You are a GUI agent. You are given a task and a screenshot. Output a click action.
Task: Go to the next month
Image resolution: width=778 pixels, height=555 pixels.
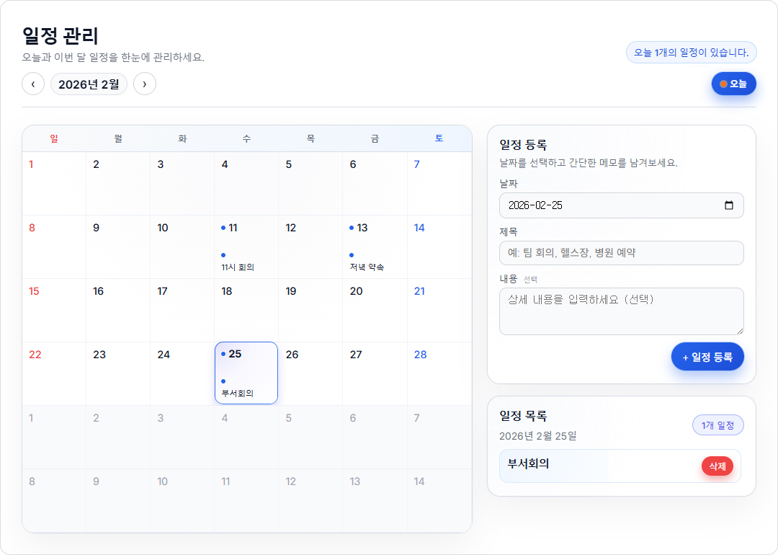click(x=145, y=84)
